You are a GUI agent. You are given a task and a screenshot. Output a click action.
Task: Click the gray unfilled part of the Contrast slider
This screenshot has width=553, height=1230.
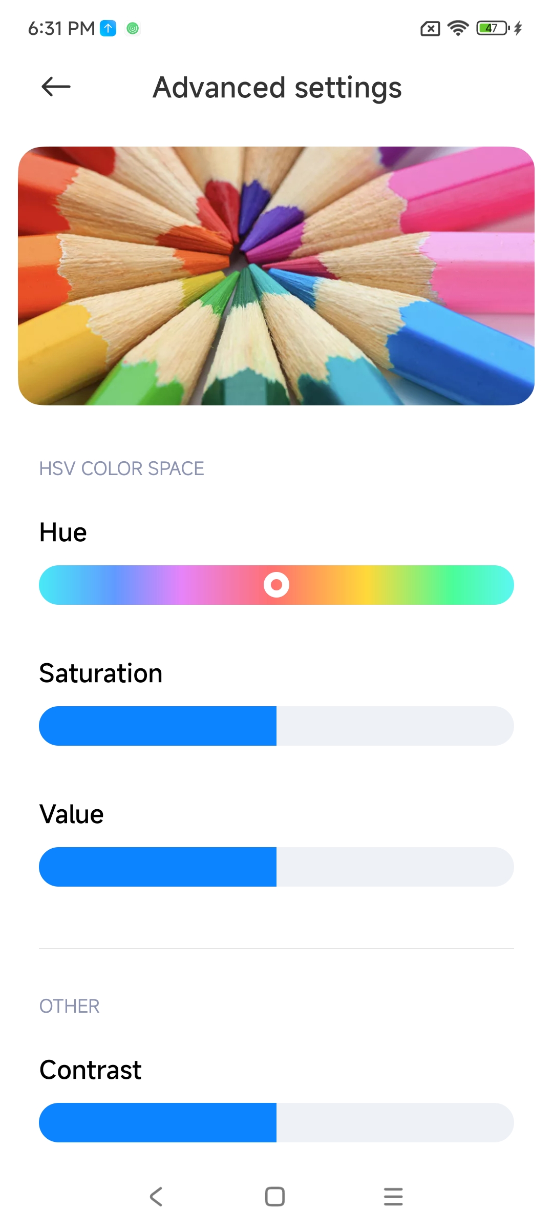point(394,1122)
